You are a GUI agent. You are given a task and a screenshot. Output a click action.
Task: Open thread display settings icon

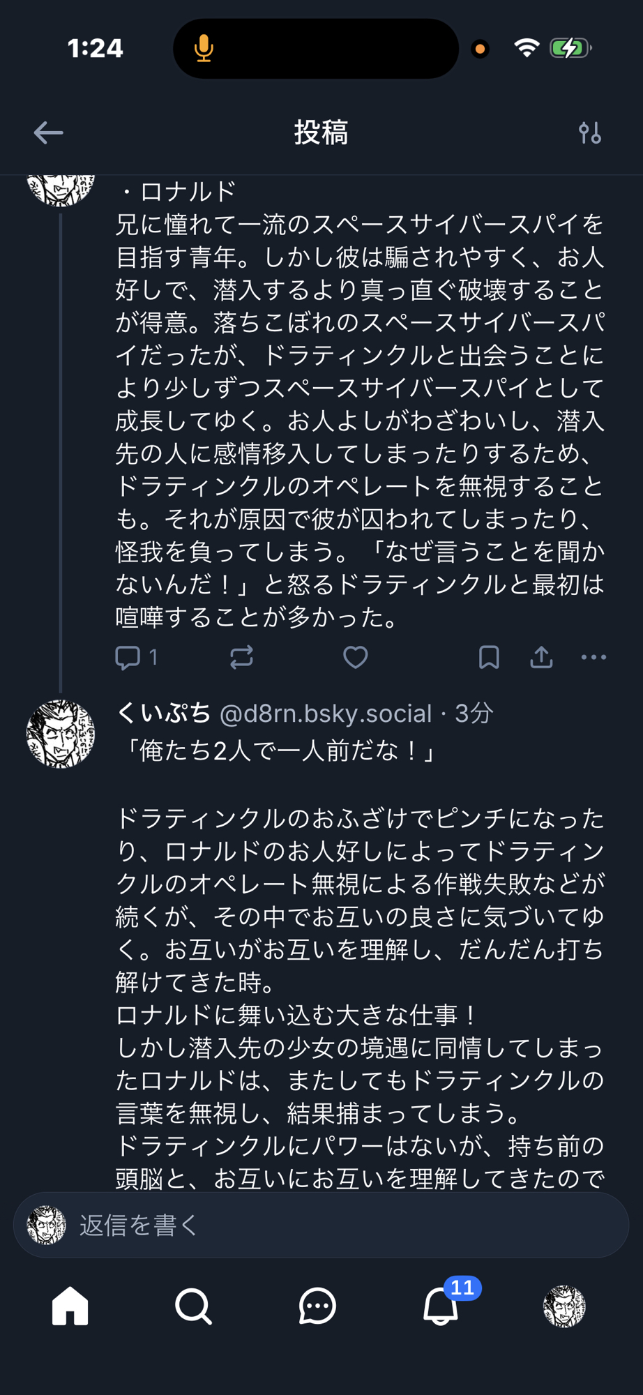[589, 133]
